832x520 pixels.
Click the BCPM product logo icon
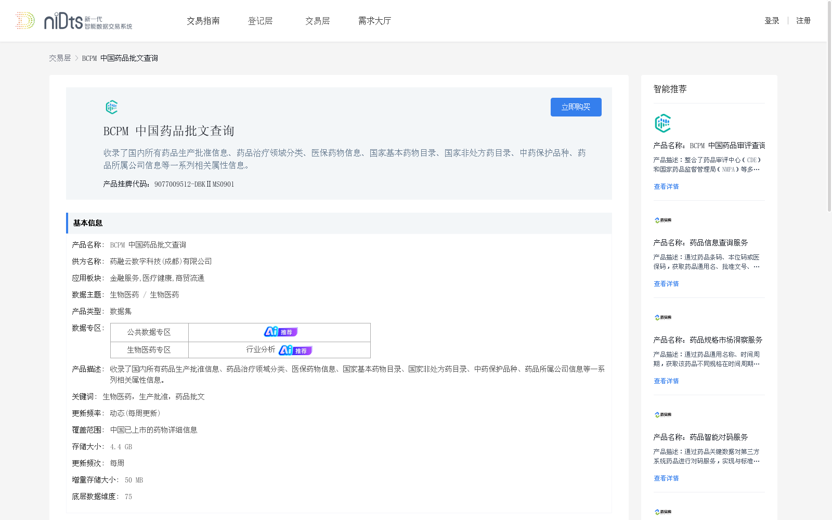click(112, 107)
